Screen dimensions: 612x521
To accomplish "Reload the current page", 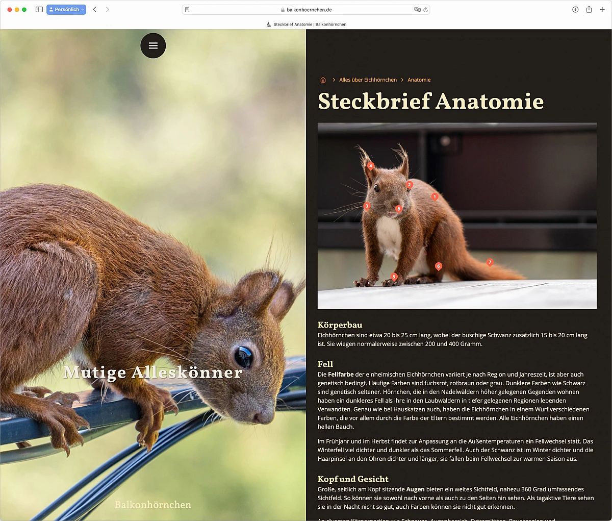I will click(x=426, y=10).
